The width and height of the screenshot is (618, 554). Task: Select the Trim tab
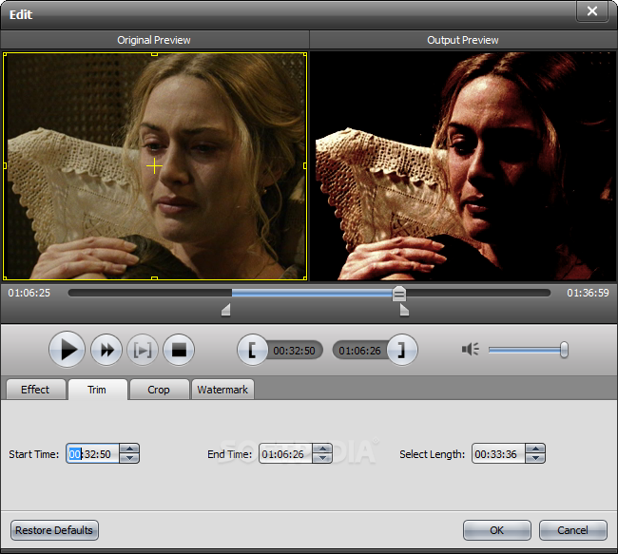97,390
